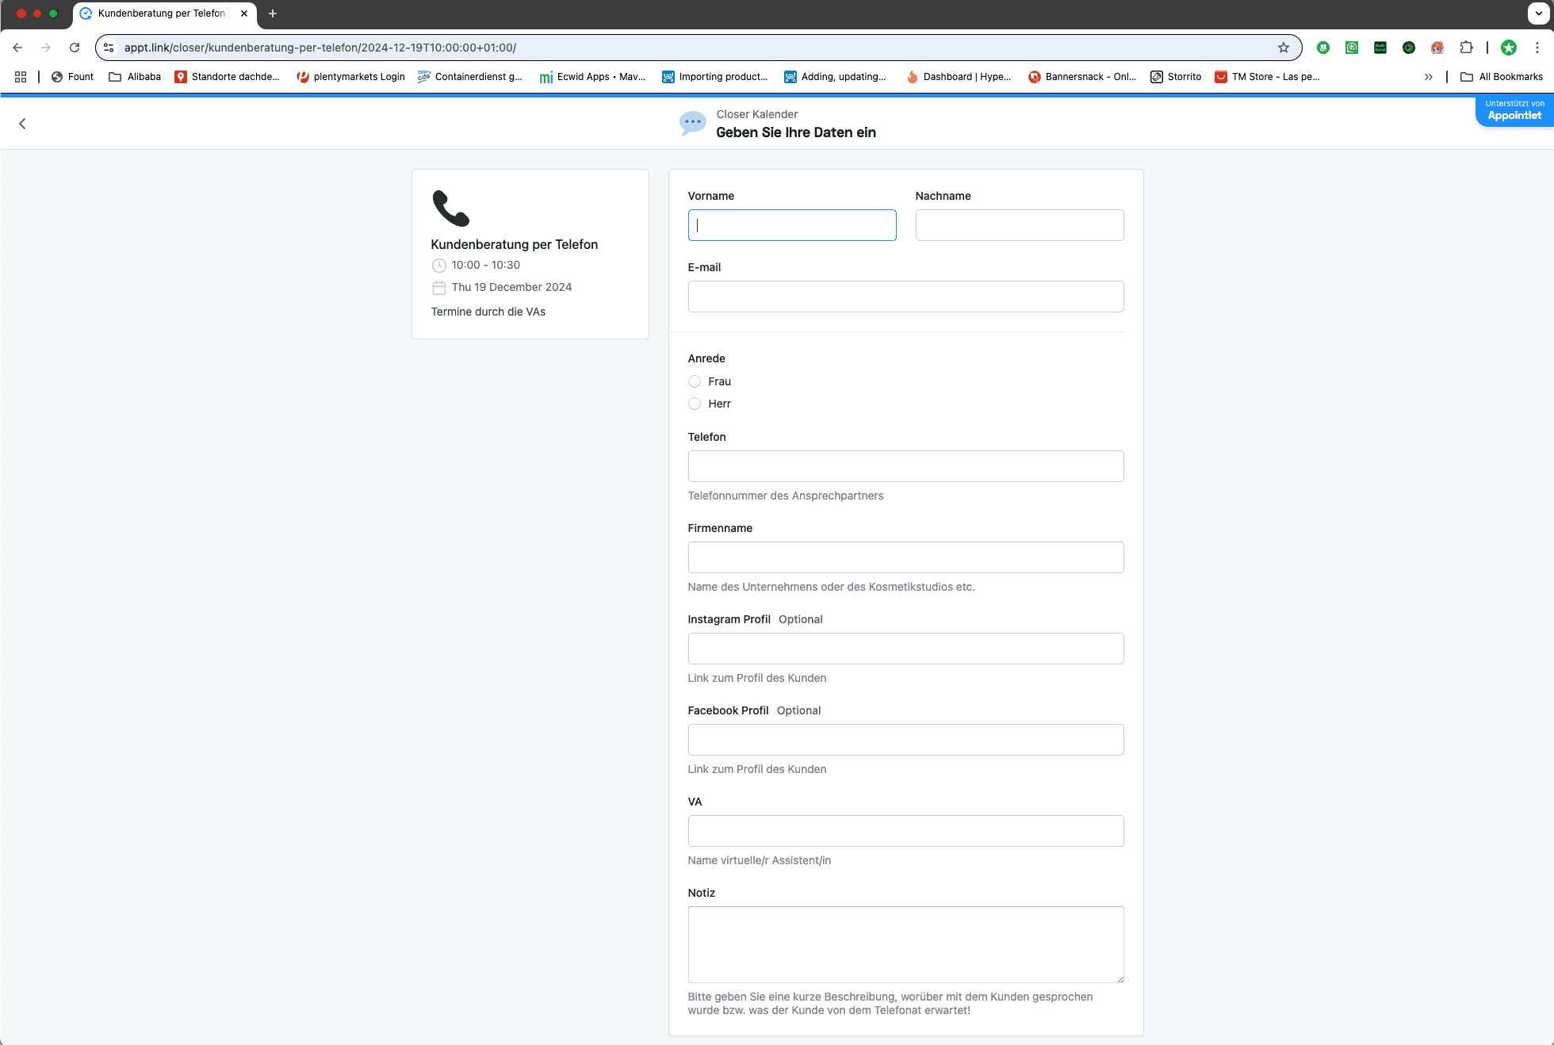Click the Appointlet badge link
Screen dimensions: 1554x1045
click(1514, 110)
